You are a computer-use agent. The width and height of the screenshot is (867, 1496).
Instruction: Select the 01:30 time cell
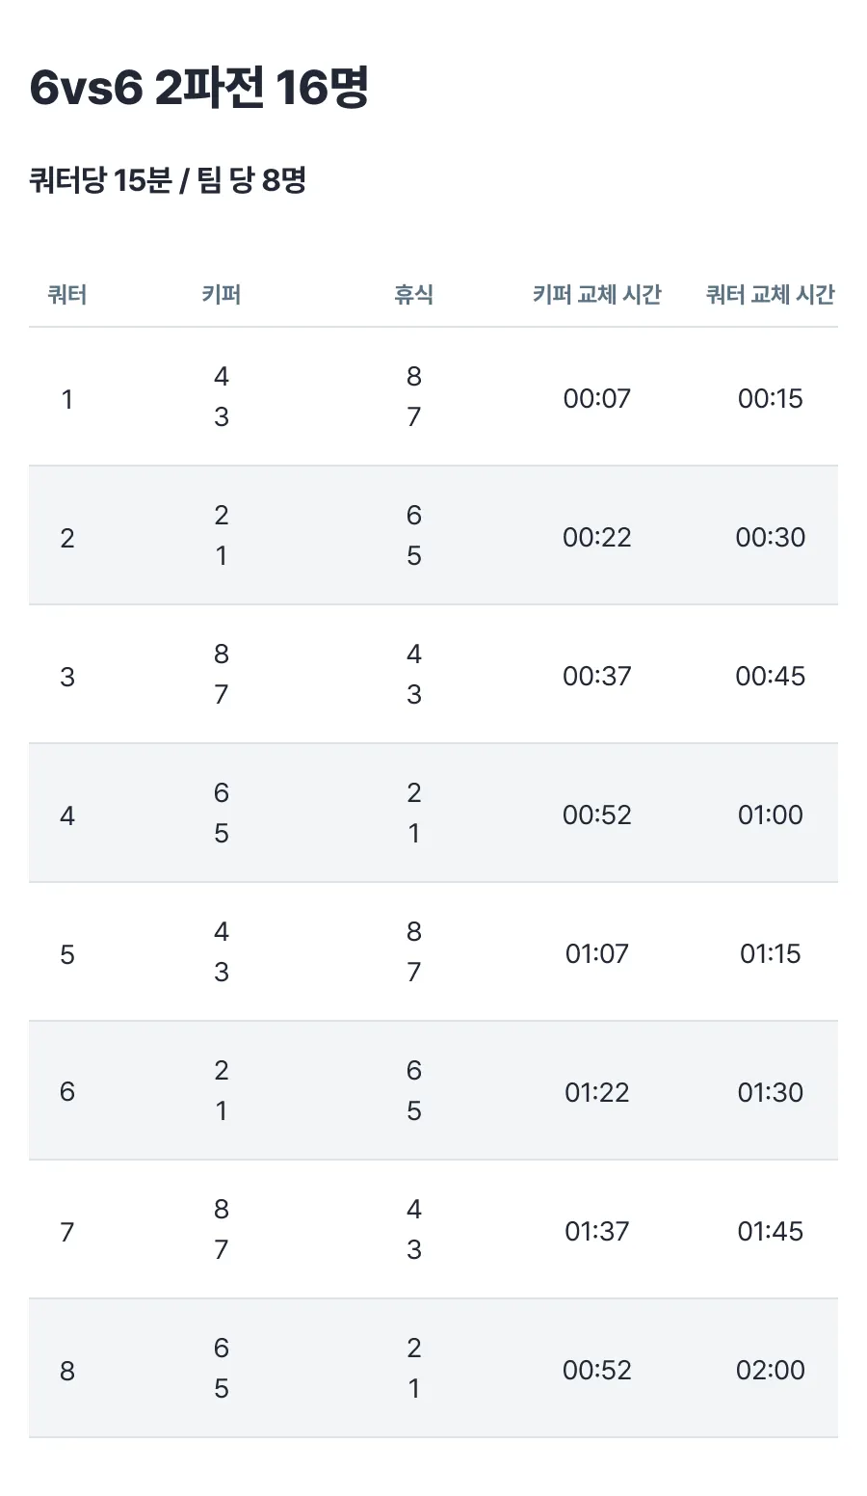771,1092
